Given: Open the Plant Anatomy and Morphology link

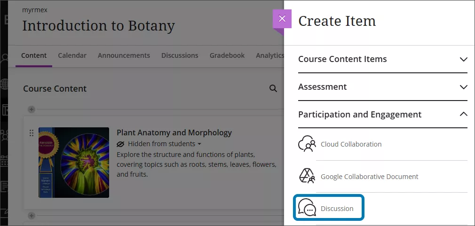Looking at the screenshot, I should (x=174, y=132).
